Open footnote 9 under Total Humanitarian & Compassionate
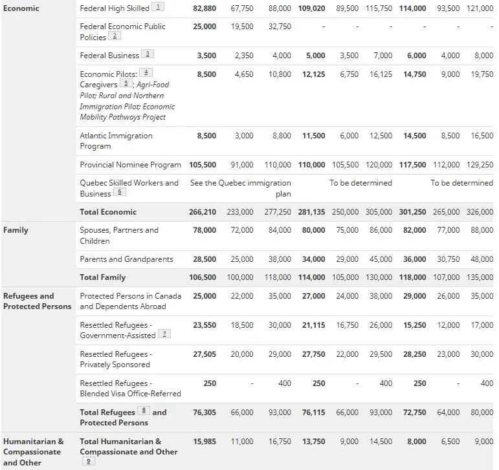 pyautogui.click(x=89, y=461)
